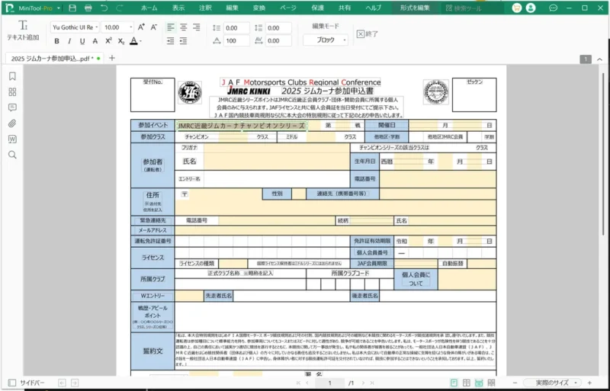Viewport: 610px width, 391px height.
Task: Toggle Superscript formatting
Action: click(108, 41)
